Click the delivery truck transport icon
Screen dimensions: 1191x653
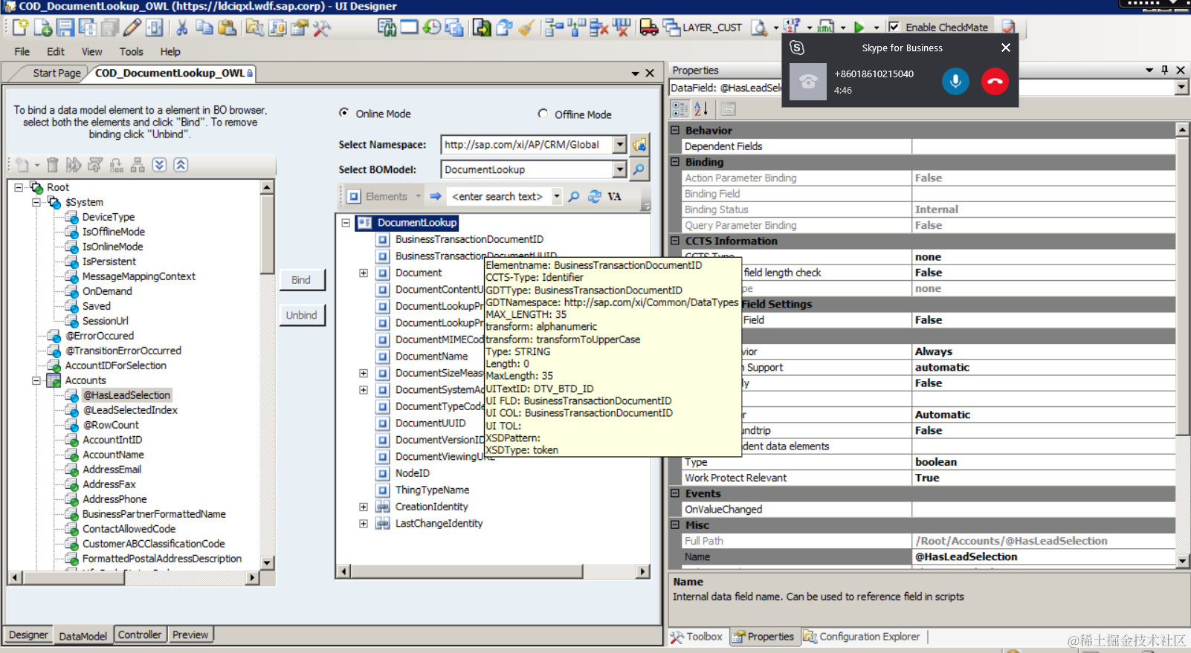(x=649, y=27)
